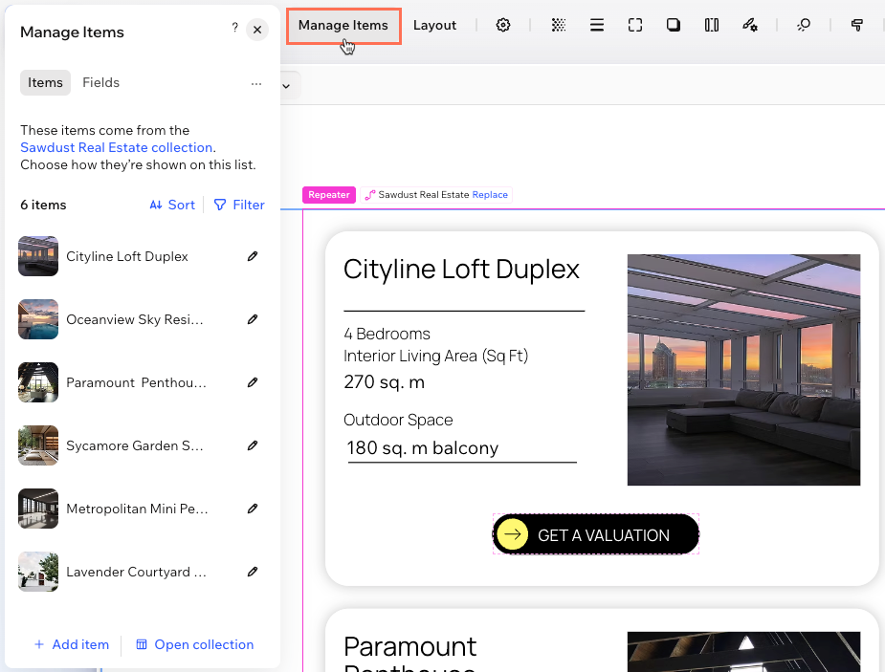Select Oceanview Sky Residence list thumbnail

point(38,319)
